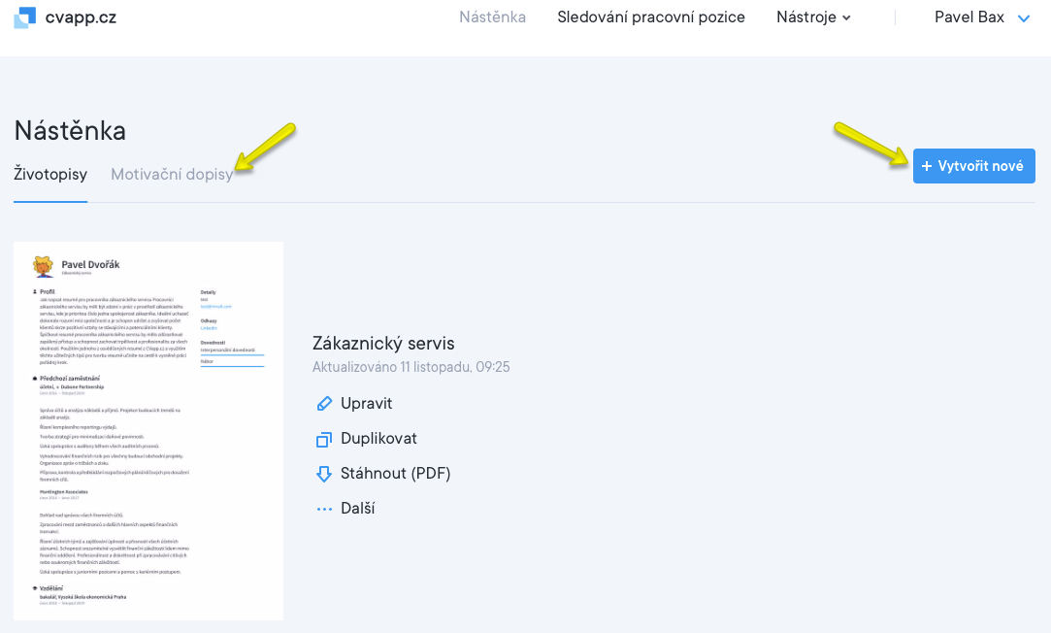
Task: Click the download arrow icon
Action: point(324,474)
